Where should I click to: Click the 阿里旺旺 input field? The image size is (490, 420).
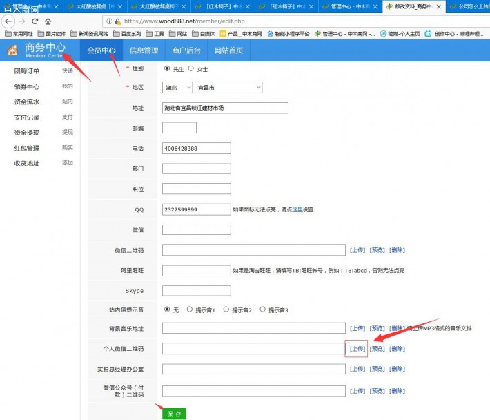[197, 271]
